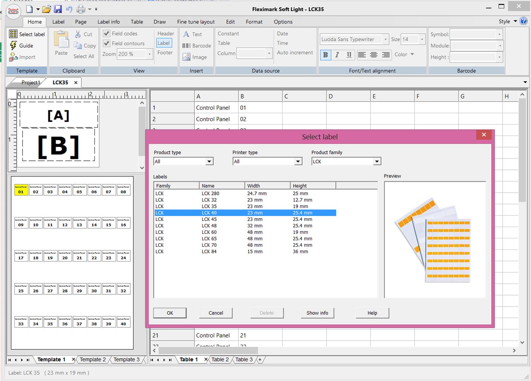Screen dimensions: 531x381
Task: Toggle the Field codes checkbox
Action: click(107, 33)
